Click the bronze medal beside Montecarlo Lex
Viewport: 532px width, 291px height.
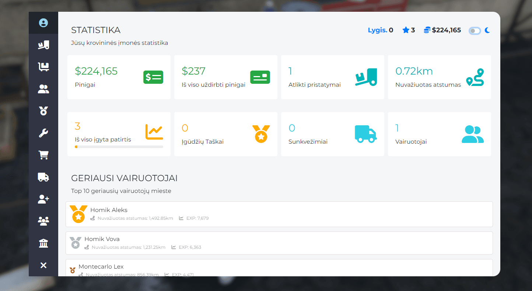coord(73,270)
